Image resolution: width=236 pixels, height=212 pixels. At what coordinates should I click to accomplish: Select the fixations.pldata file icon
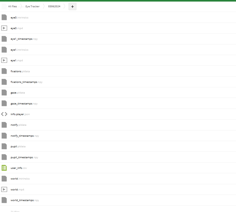point(4,71)
